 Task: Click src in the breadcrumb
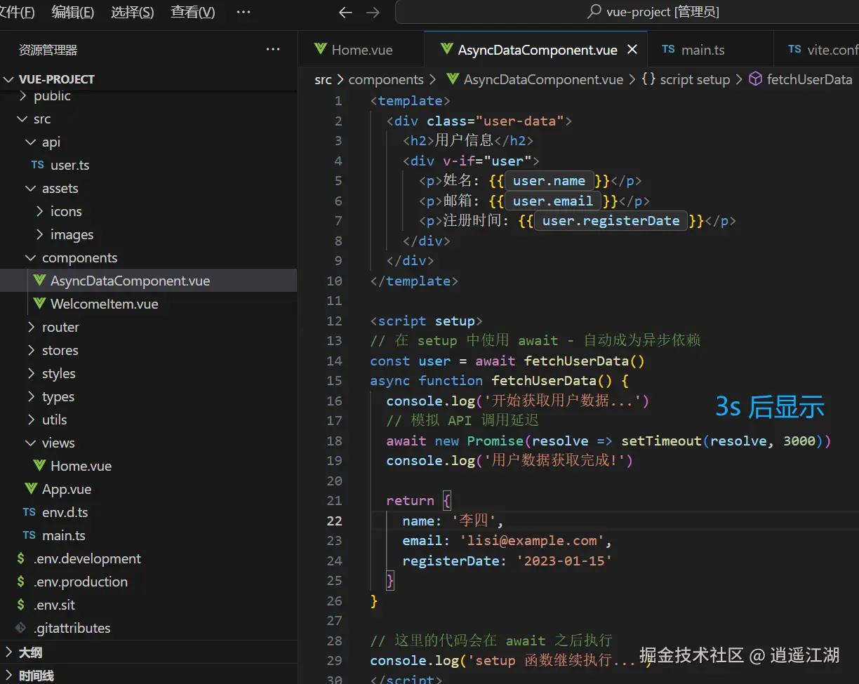pyautogui.click(x=323, y=79)
